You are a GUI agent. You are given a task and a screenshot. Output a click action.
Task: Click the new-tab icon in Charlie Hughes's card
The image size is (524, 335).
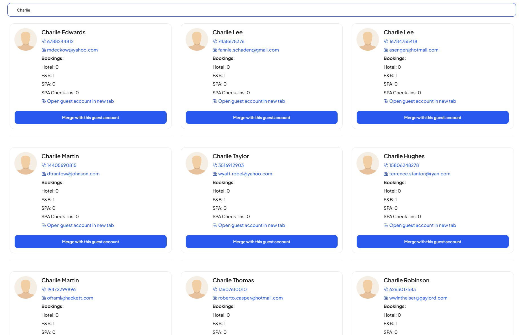(386, 225)
